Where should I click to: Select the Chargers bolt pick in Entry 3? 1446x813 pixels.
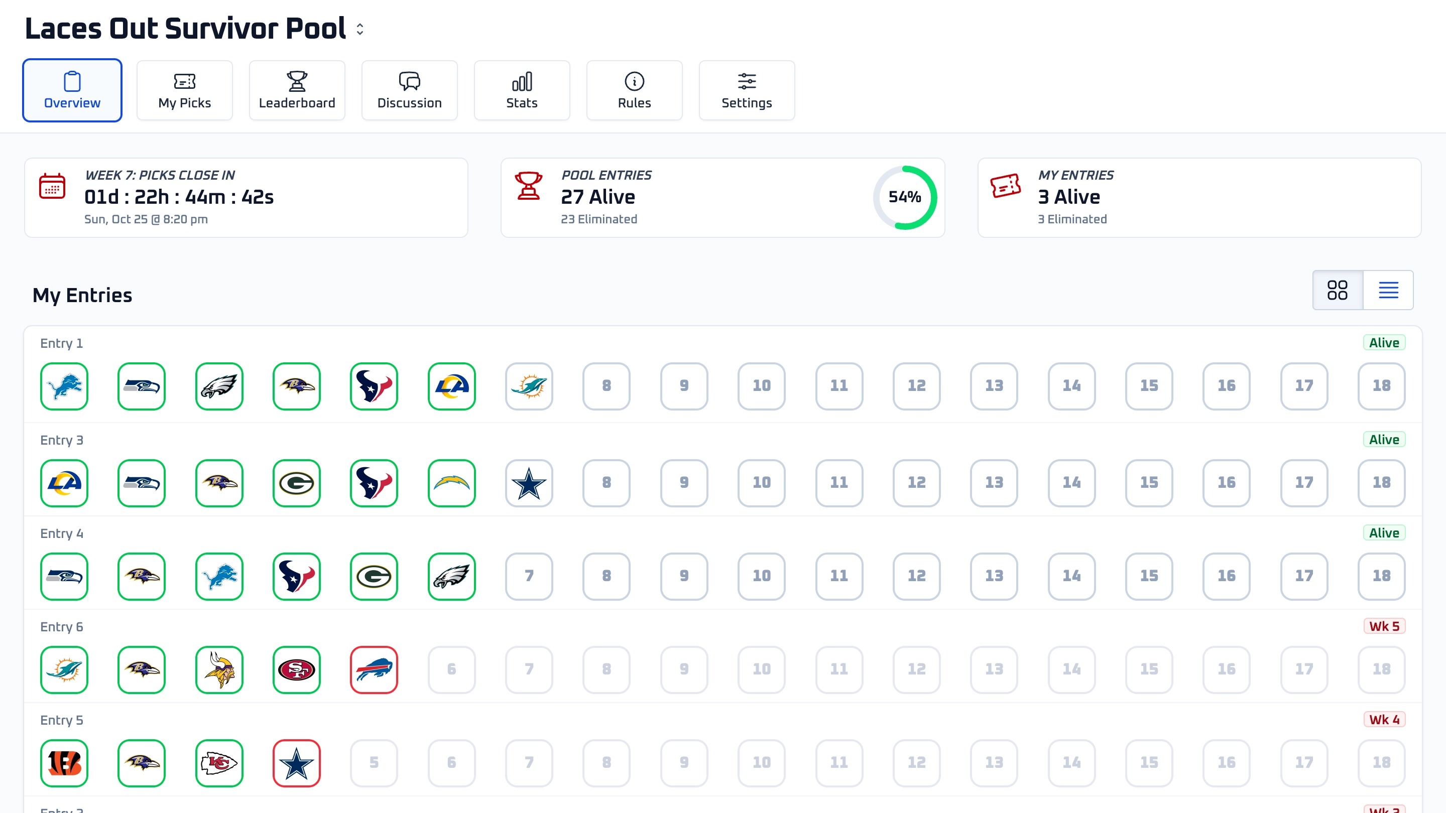[x=451, y=483]
